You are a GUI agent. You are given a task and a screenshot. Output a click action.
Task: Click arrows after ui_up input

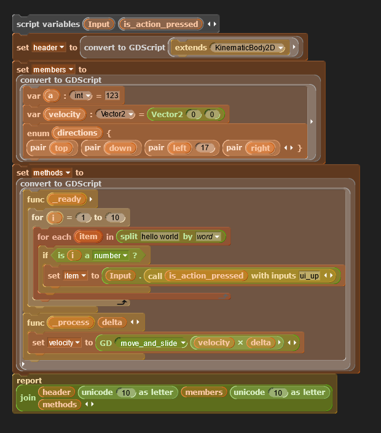(328, 275)
